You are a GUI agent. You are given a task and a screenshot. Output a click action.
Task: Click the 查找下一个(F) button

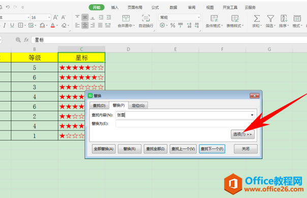[x=212, y=149]
